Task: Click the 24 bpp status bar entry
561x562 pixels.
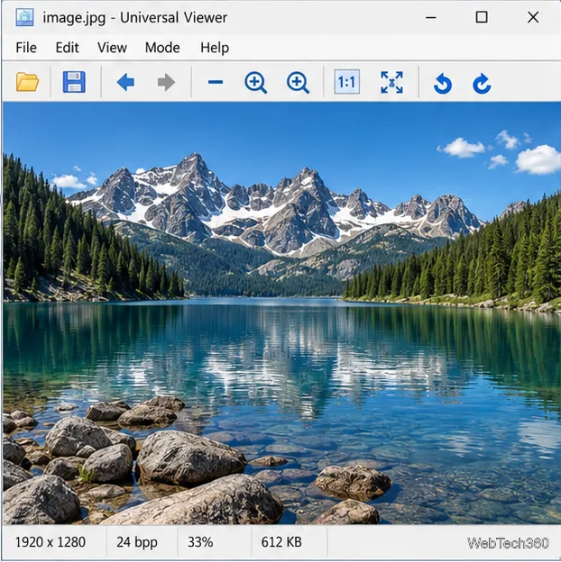Action: pos(137,542)
